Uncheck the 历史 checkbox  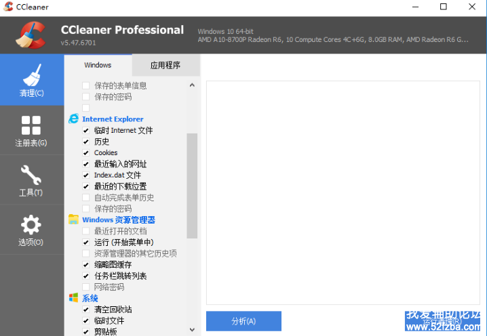click(86, 142)
